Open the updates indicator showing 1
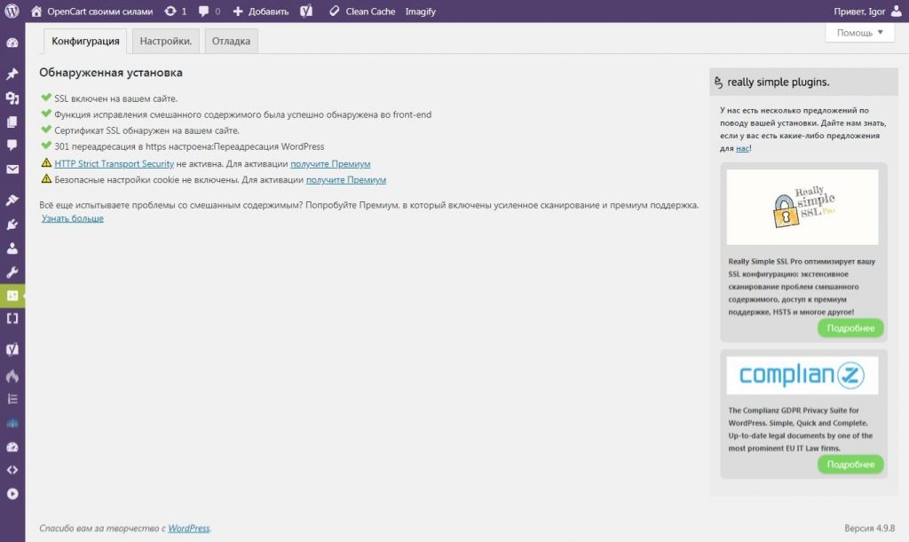909x542 pixels. point(175,11)
